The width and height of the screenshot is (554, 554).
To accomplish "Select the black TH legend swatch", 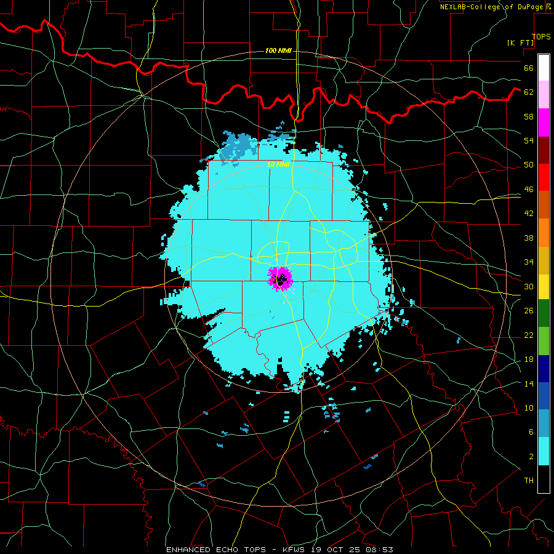I will [544, 479].
